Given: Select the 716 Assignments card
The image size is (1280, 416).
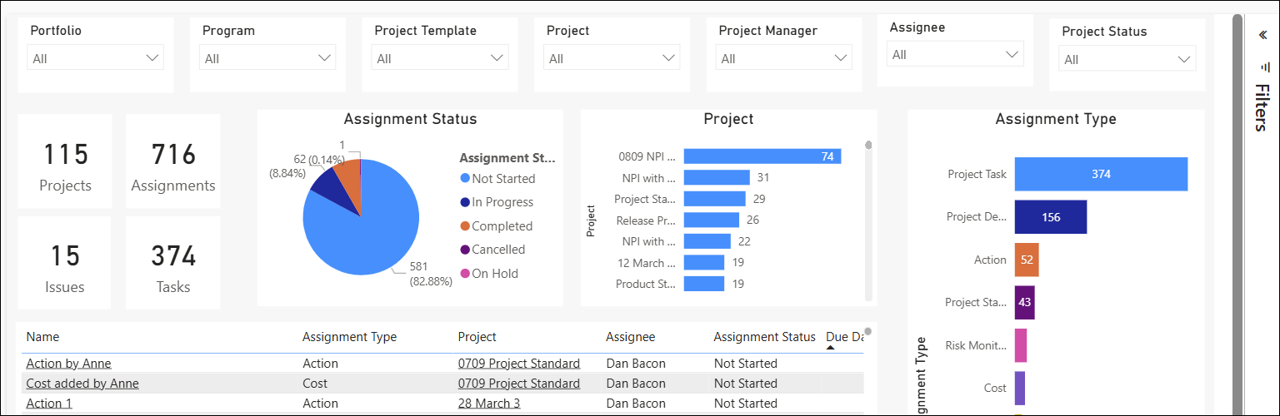Looking at the screenshot, I should point(173,161).
